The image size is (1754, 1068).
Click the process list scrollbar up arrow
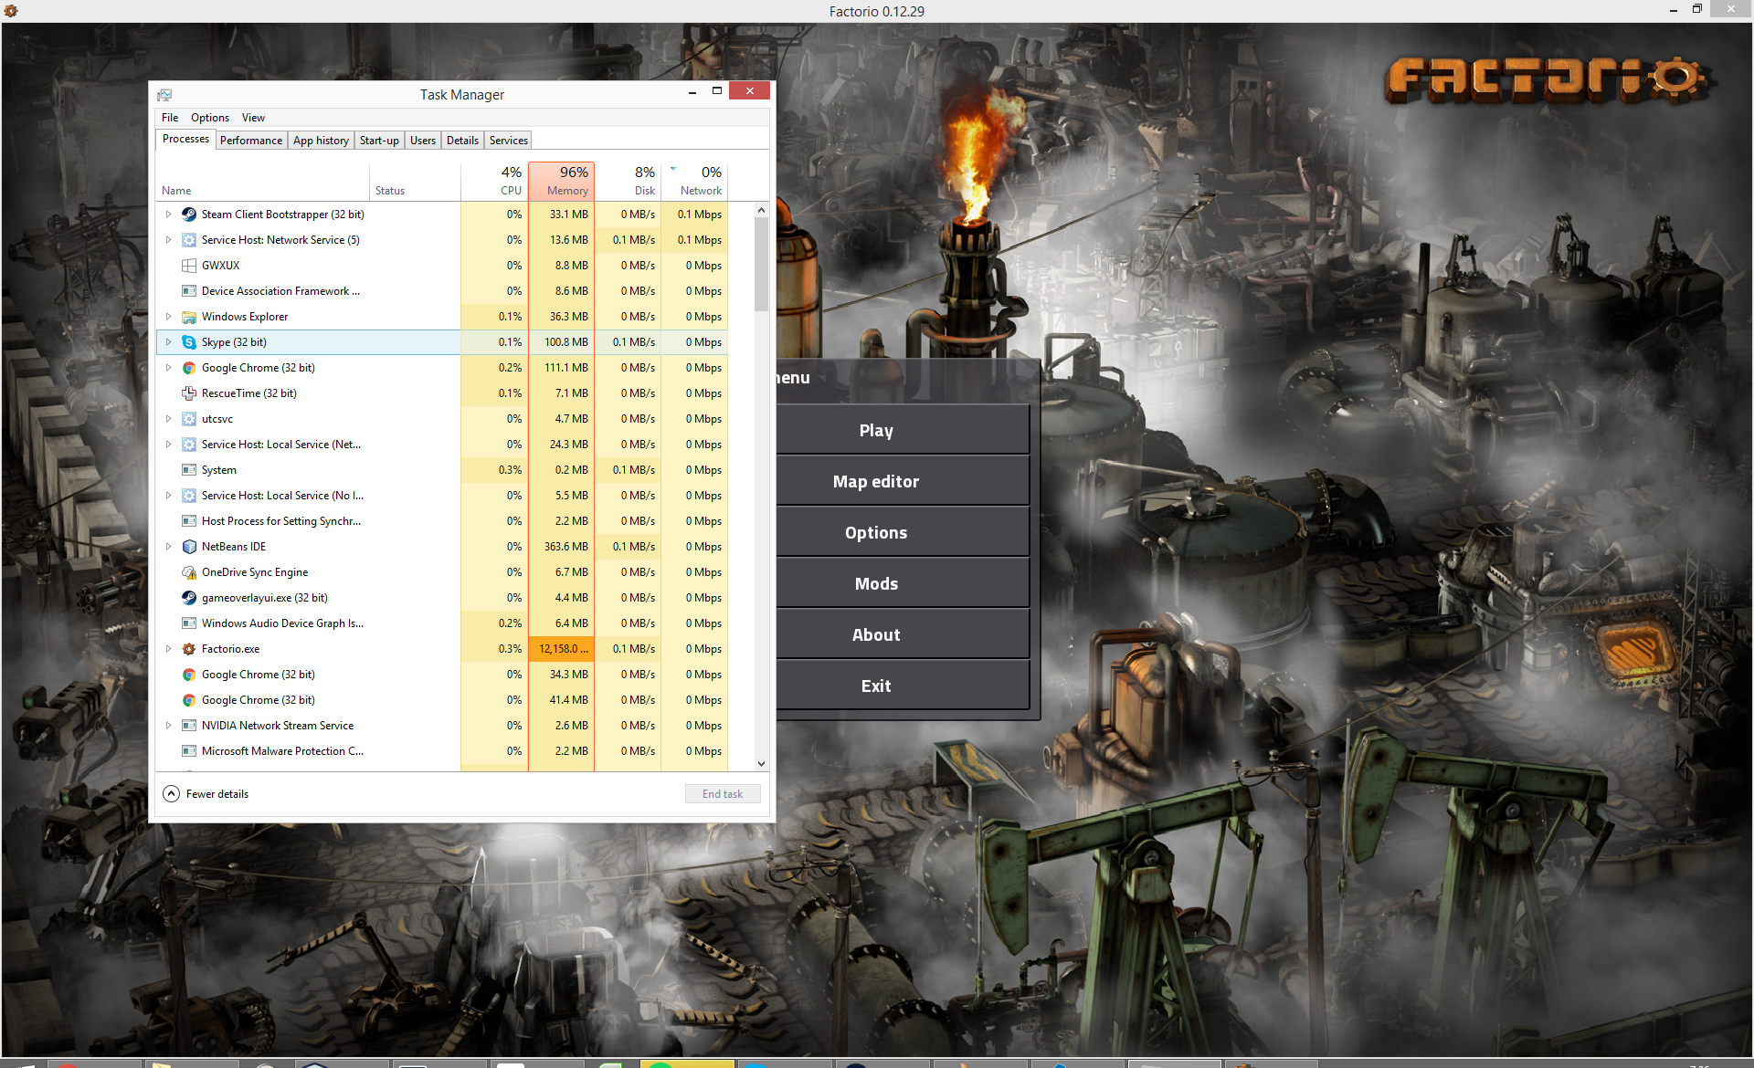click(761, 211)
